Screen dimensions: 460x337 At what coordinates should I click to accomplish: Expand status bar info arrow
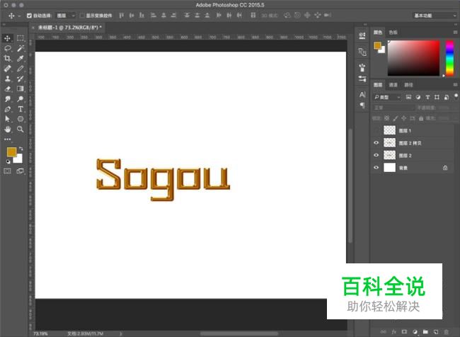click(x=120, y=333)
